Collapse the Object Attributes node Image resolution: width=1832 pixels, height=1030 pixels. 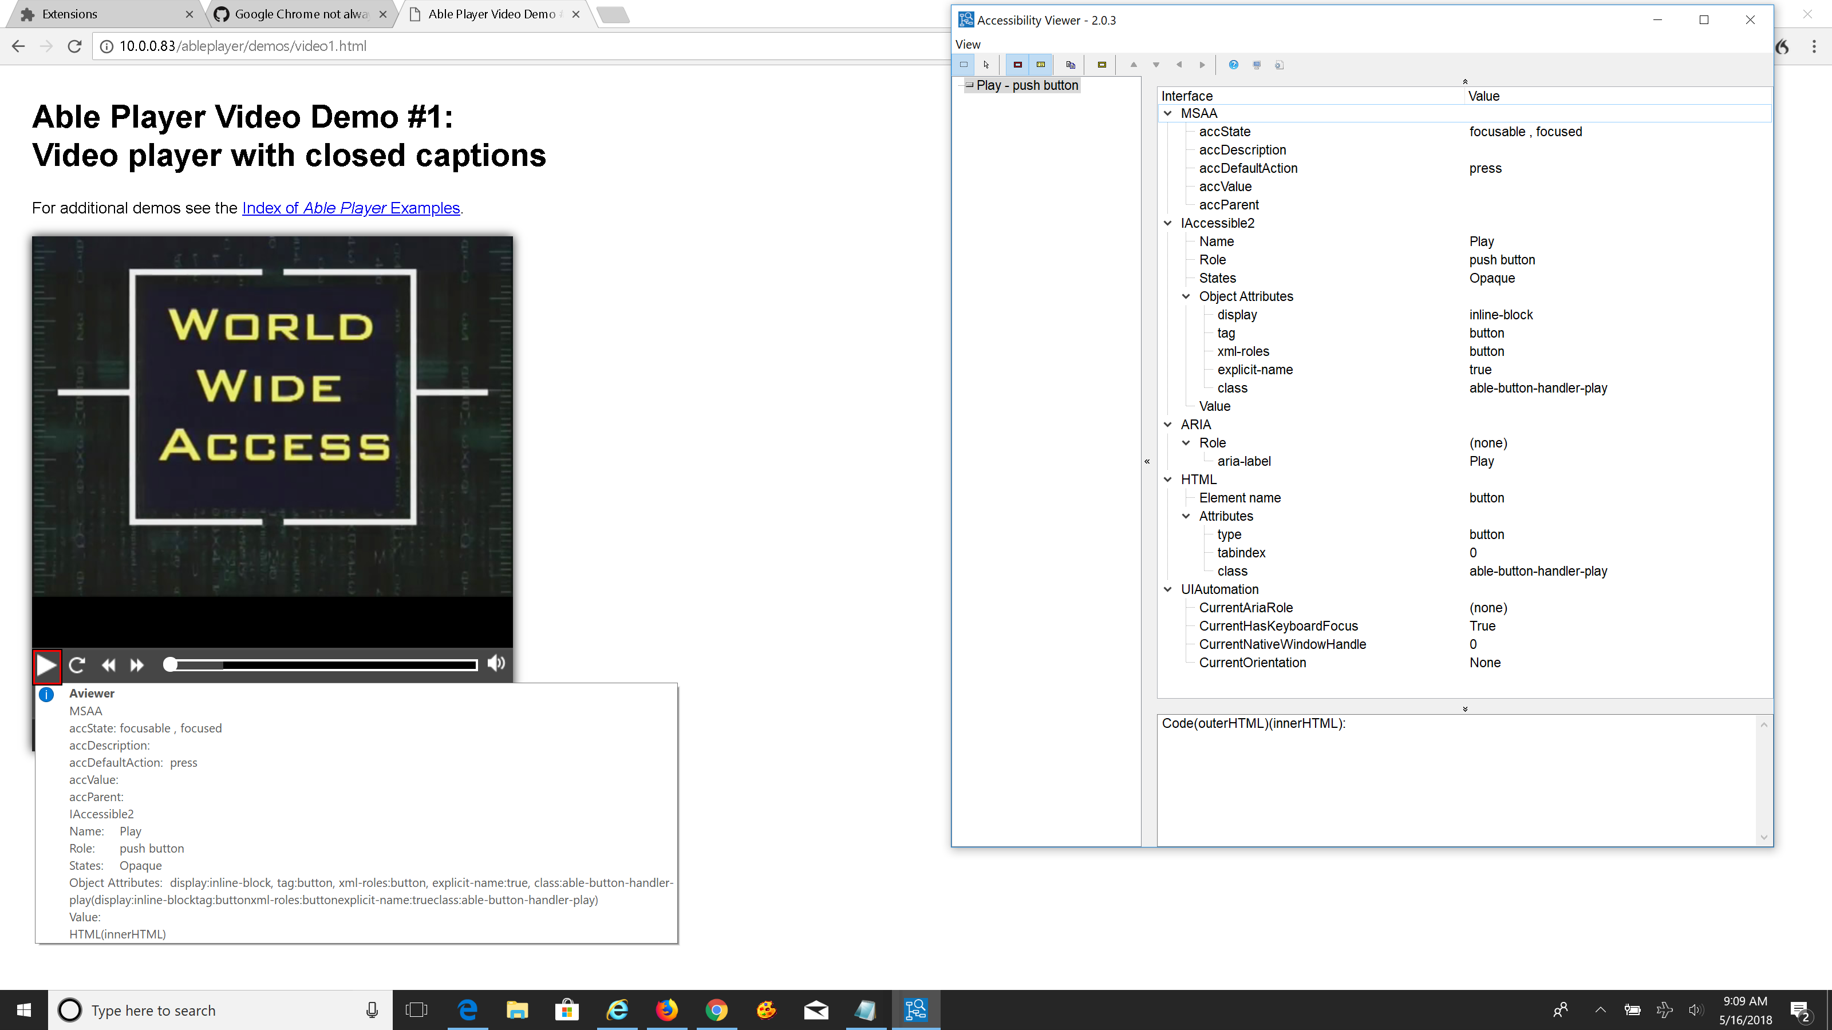(1186, 296)
